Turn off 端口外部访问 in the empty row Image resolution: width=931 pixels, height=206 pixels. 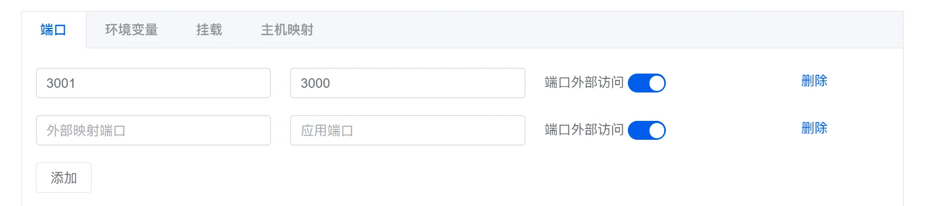click(x=647, y=130)
